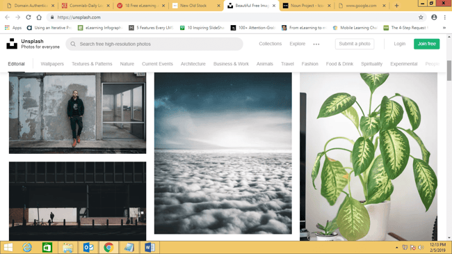Open the Windows Store taskbar icon
452x254 pixels.
[47, 247]
